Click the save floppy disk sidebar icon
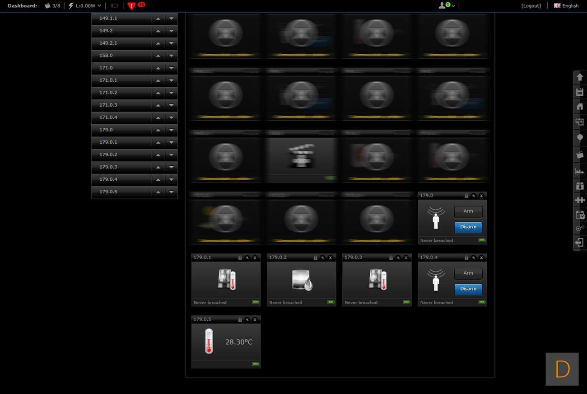 (580, 92)
